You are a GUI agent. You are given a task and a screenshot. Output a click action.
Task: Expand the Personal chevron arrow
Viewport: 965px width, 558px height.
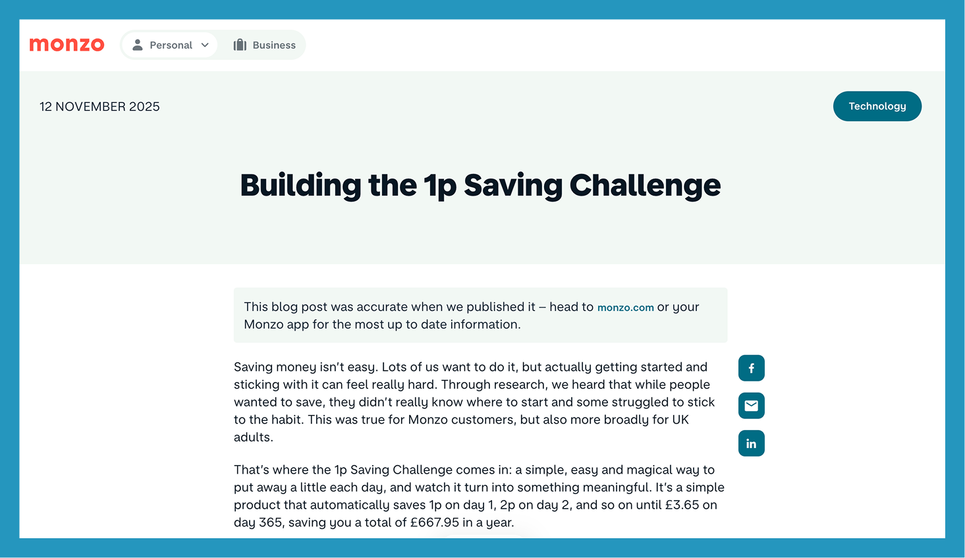pyautogui.click(x=205, y=45)
